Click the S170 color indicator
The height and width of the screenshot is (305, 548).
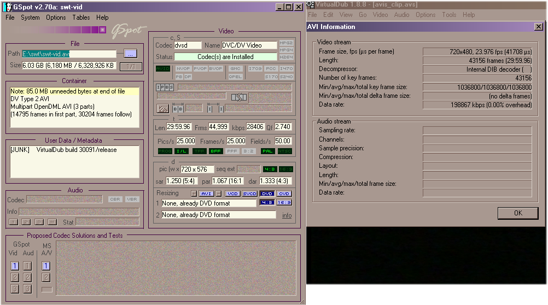coord(271,77)
